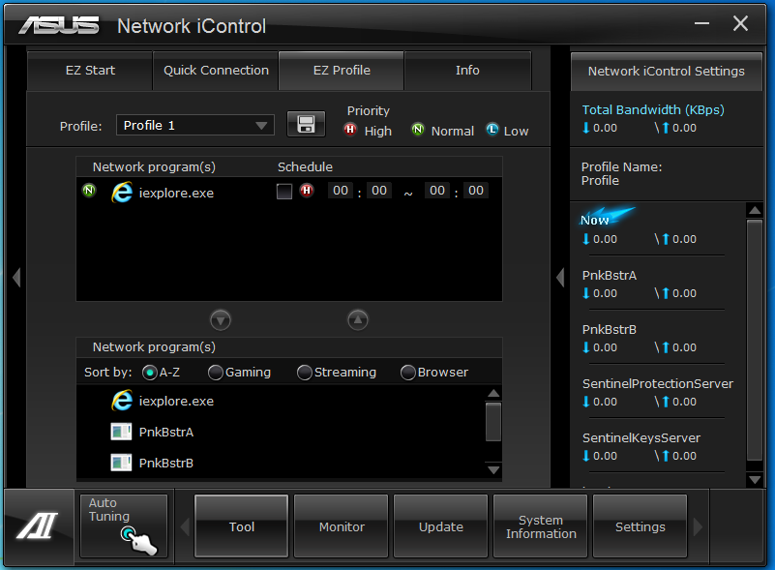Click the Auto Tuning button

124,526
